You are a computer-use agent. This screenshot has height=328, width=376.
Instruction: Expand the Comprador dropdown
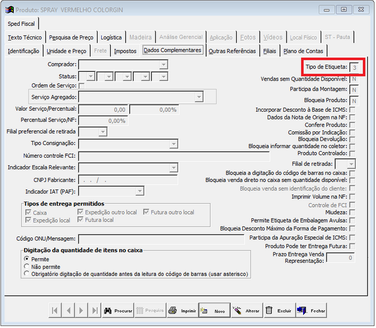(163, 65)
